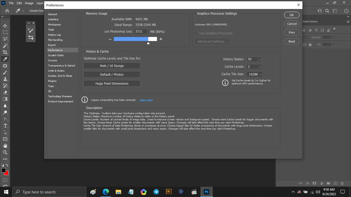Click the create new layer icon
The width and height of the screenshot is (351, 197).
click(x=335, y=183)
